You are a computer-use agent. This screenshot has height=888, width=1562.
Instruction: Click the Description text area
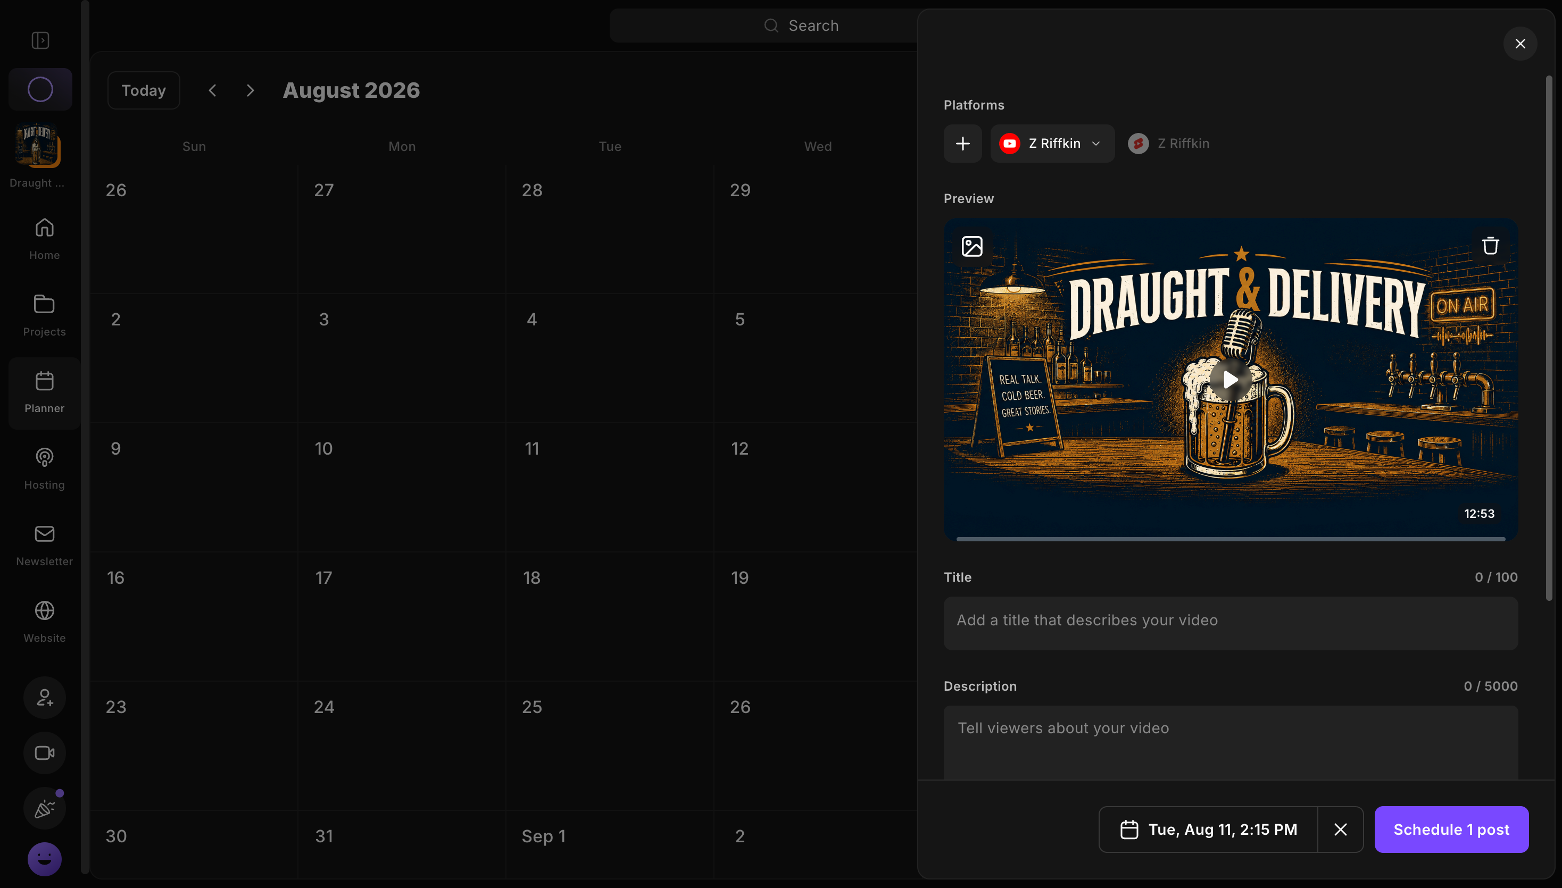[x=1231, y=742]
